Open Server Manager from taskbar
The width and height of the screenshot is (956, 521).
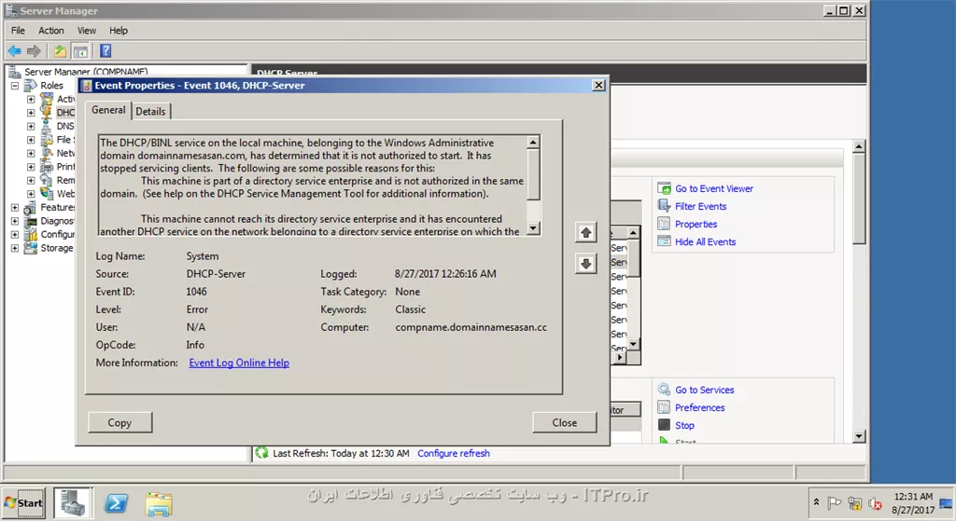click(x=73, y=503)
